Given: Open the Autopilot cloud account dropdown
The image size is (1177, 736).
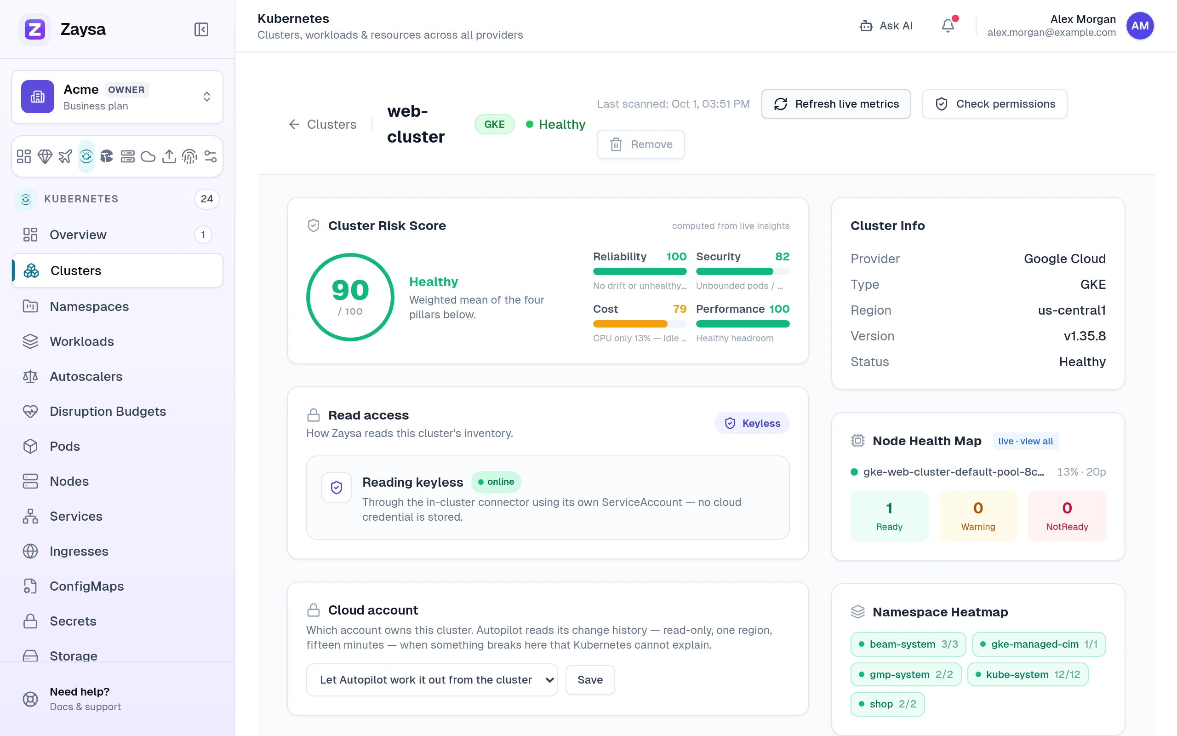Looking at the screenshot, I should pos(431,679).
